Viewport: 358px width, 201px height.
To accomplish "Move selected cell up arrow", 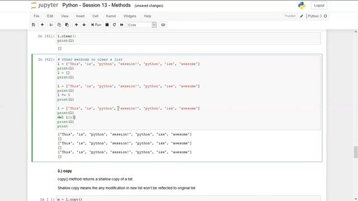I will point(76,25).
